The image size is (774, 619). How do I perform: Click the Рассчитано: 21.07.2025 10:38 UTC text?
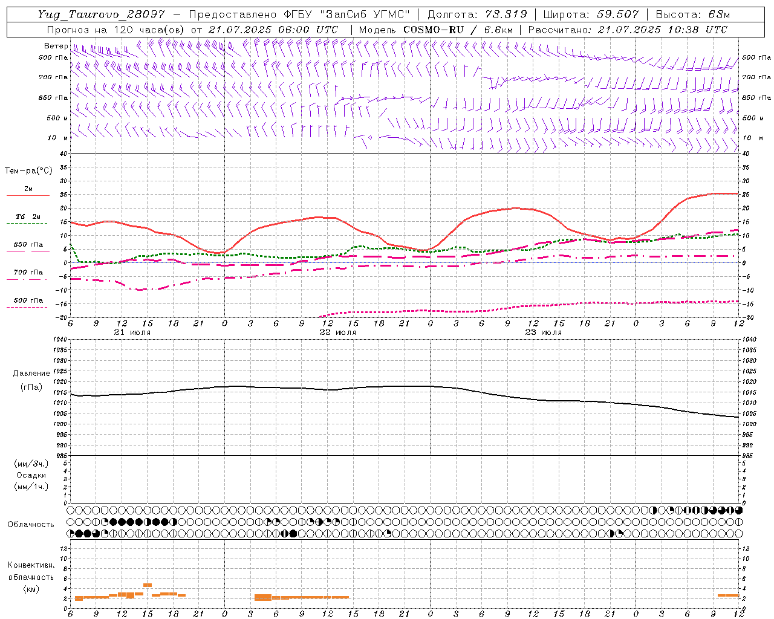[628, 30]
